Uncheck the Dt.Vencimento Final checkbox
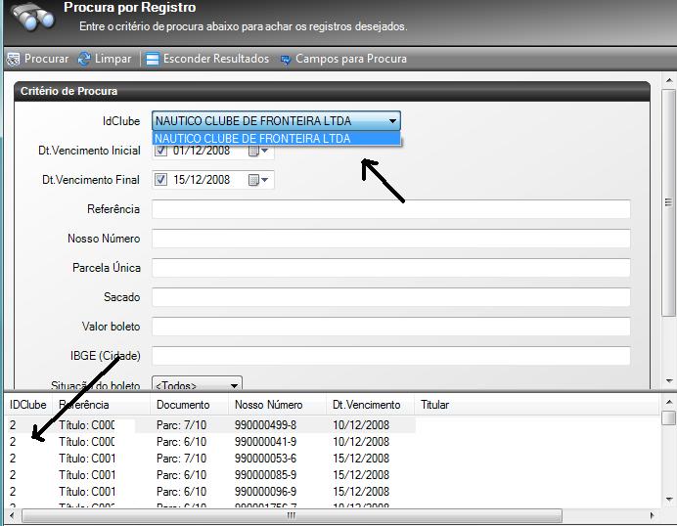The image size is (677, 526). pyautogui.click(x=161, y=180)
